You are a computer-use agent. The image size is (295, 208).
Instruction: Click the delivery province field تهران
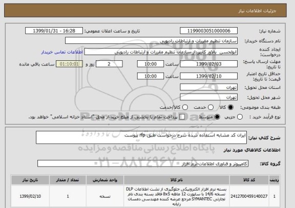pos(208,87)
